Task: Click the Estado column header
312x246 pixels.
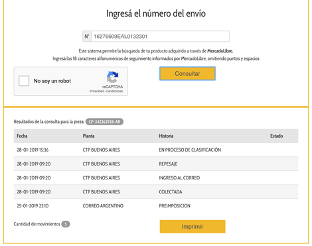Action: point(276,136)
